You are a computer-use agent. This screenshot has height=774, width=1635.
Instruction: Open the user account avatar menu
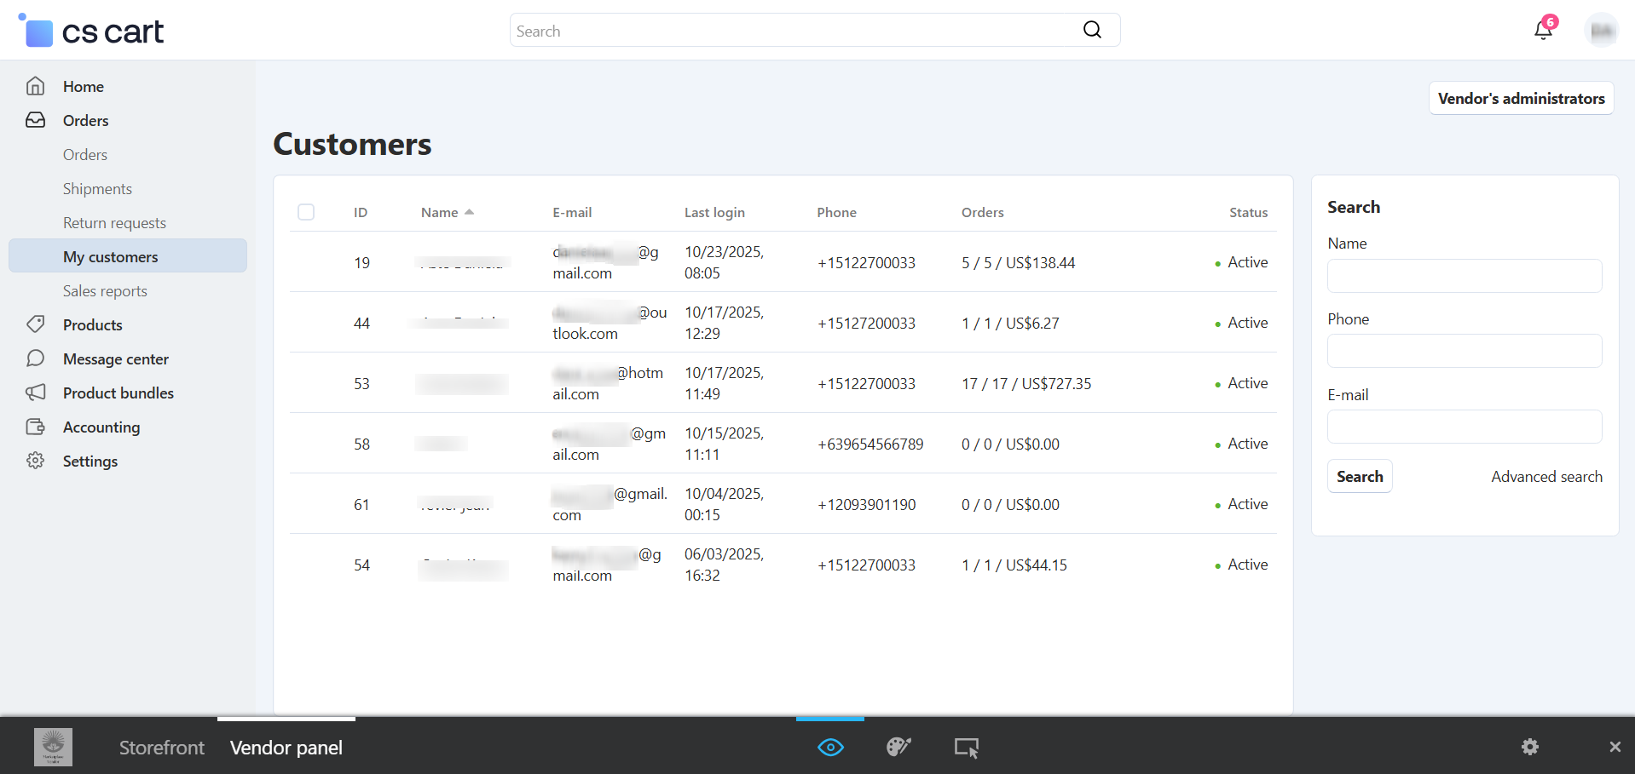(x=1601, y=31)
